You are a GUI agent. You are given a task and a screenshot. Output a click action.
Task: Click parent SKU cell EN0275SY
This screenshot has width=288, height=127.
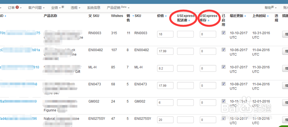96,119
